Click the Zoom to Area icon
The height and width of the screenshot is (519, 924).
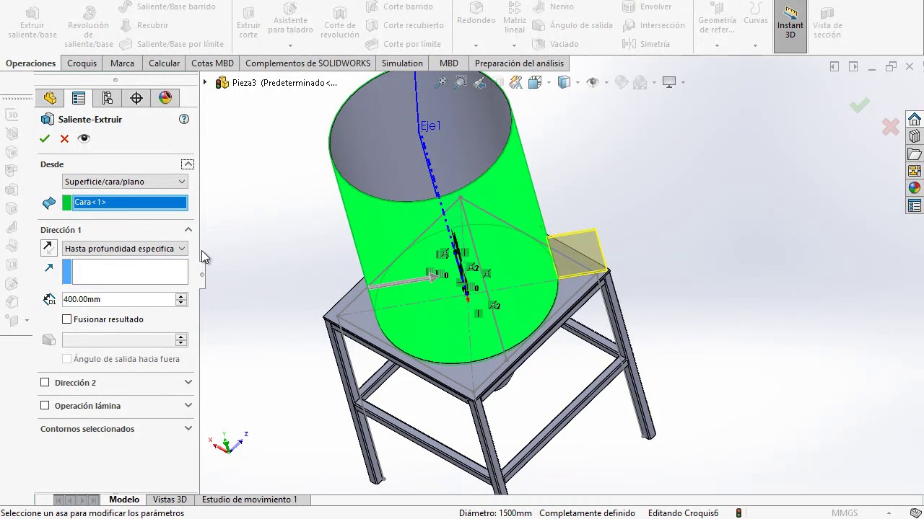[x=461, y=82]
